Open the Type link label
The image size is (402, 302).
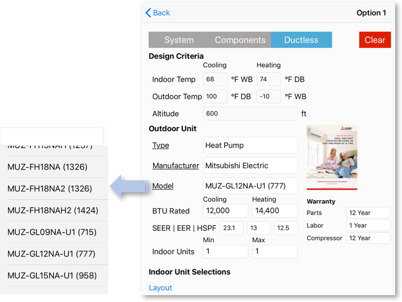coord(161,145)
